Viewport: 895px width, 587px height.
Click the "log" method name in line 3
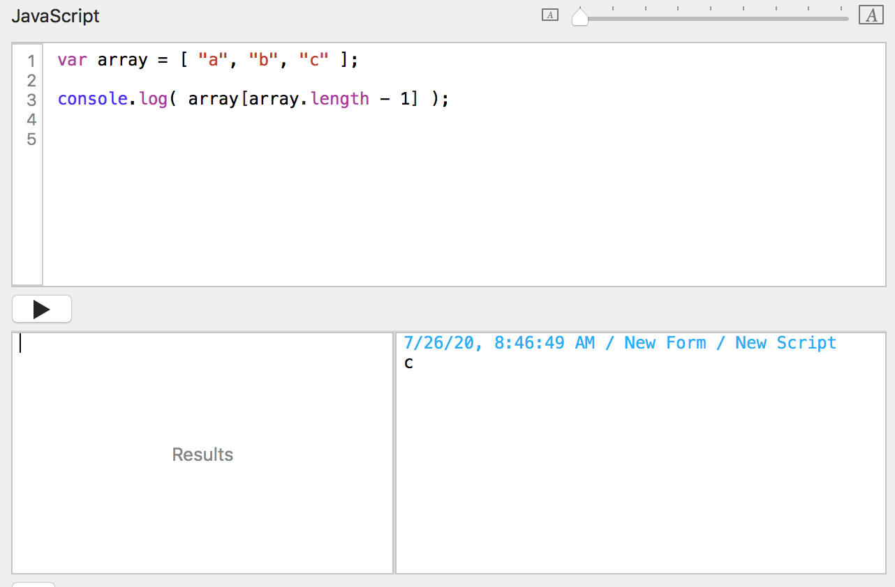153,99
